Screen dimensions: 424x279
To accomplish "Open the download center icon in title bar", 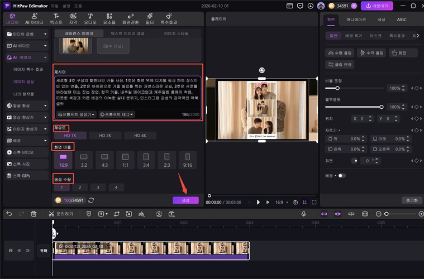I will (311, 6).
